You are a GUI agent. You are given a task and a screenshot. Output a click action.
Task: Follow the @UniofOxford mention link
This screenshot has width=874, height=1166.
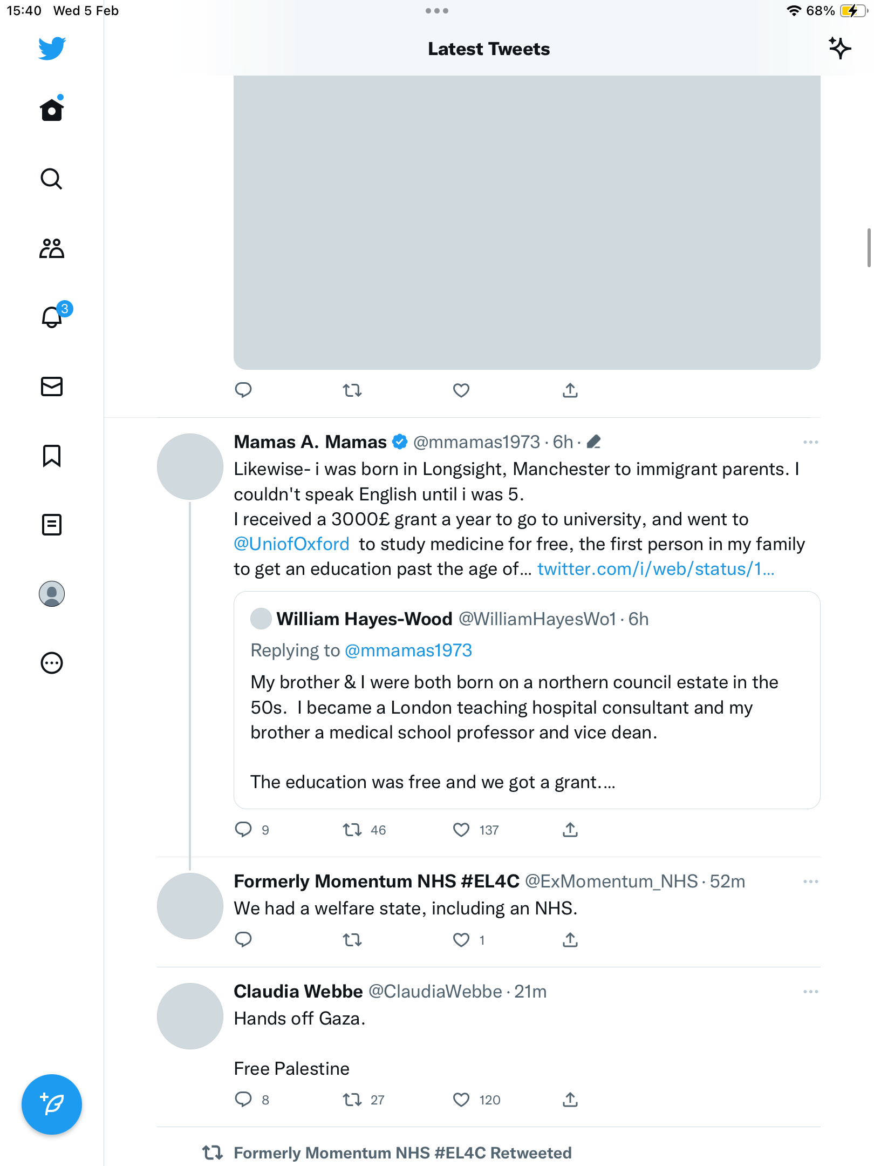(291, 544)
